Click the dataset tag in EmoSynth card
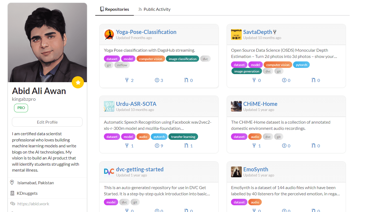This screenshot has width=381, height=212. click(239, 202)
